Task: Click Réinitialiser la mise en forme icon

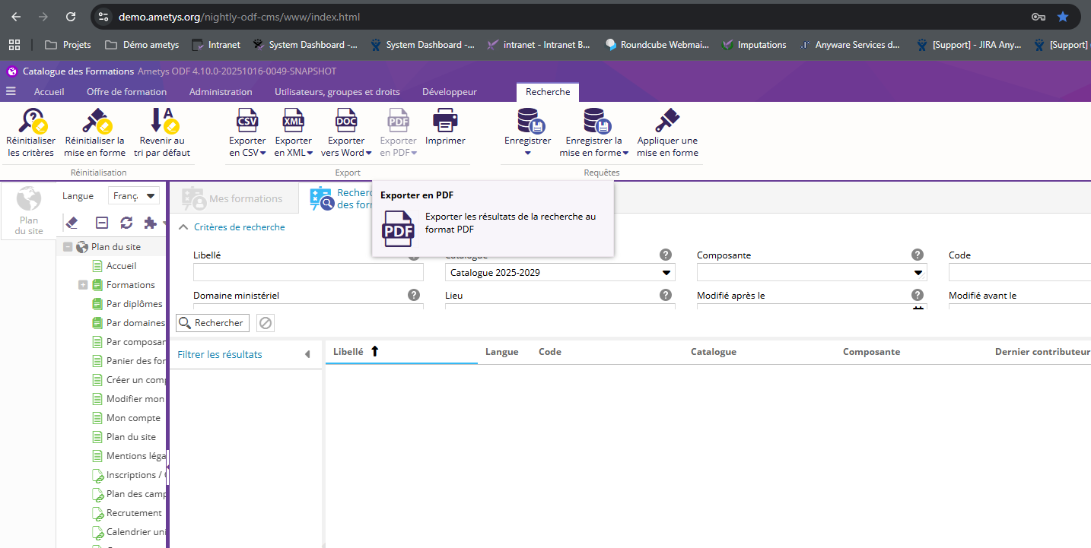Action: click(95, 122)
